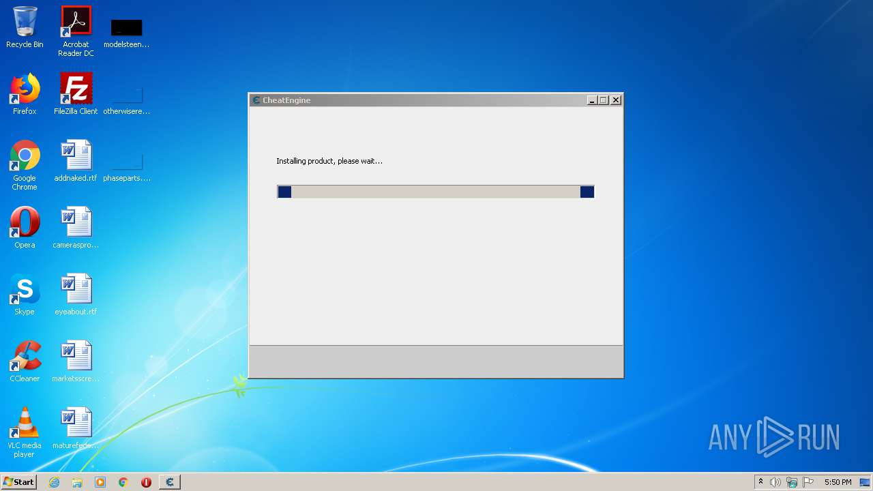Viewport: 873px width, 491px height.
Task: Open Windows Explorer folder in taskbar
Action: coord(77,482)
